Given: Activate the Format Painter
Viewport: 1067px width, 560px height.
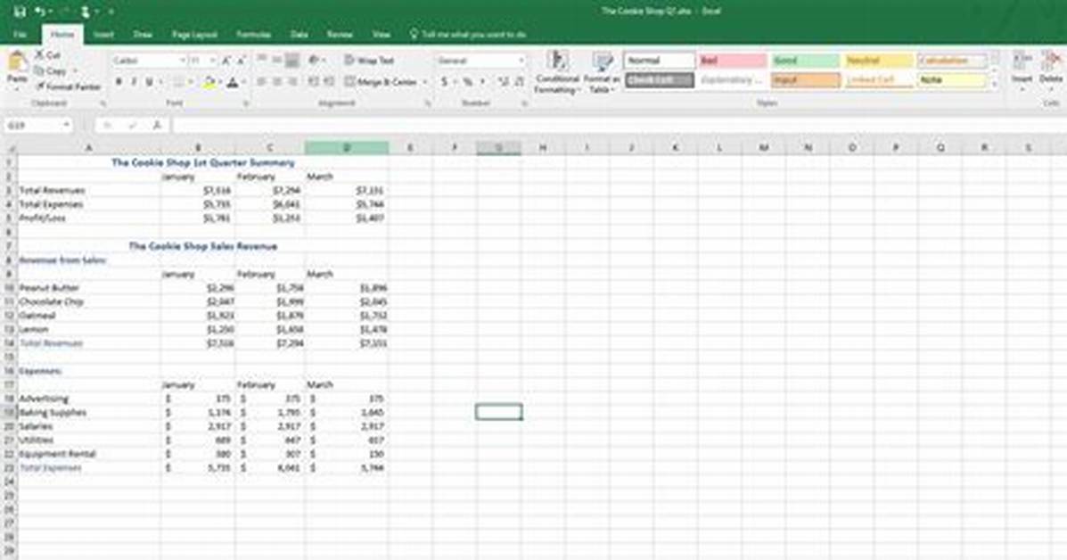Looking at the screenshot, I should [x=68, y=86].
